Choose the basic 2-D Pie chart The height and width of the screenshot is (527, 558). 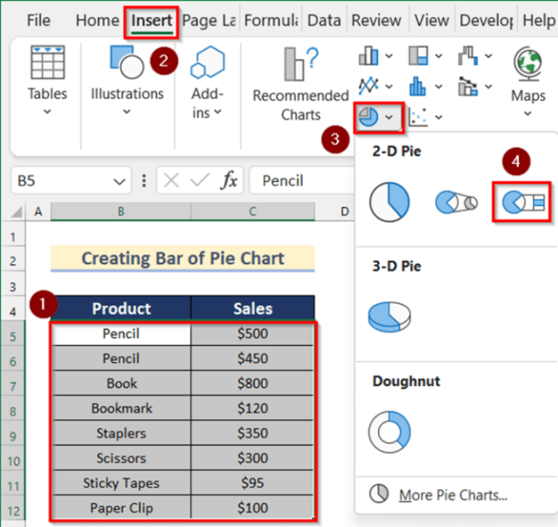click(389, 203)
